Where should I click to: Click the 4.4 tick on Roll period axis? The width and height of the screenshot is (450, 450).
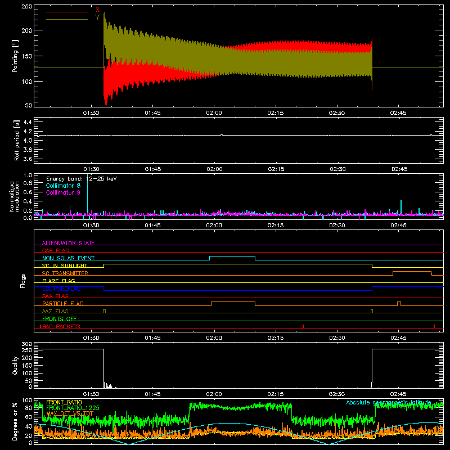point(28,122)
